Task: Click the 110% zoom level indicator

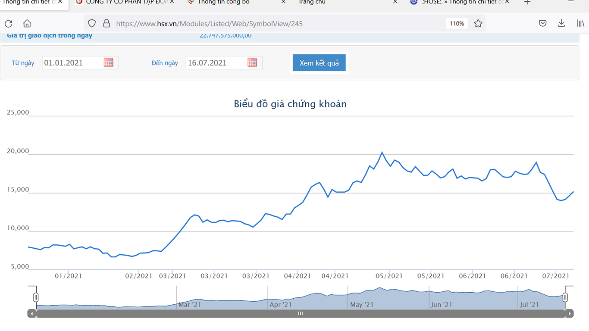Action: tap(457, 23)
